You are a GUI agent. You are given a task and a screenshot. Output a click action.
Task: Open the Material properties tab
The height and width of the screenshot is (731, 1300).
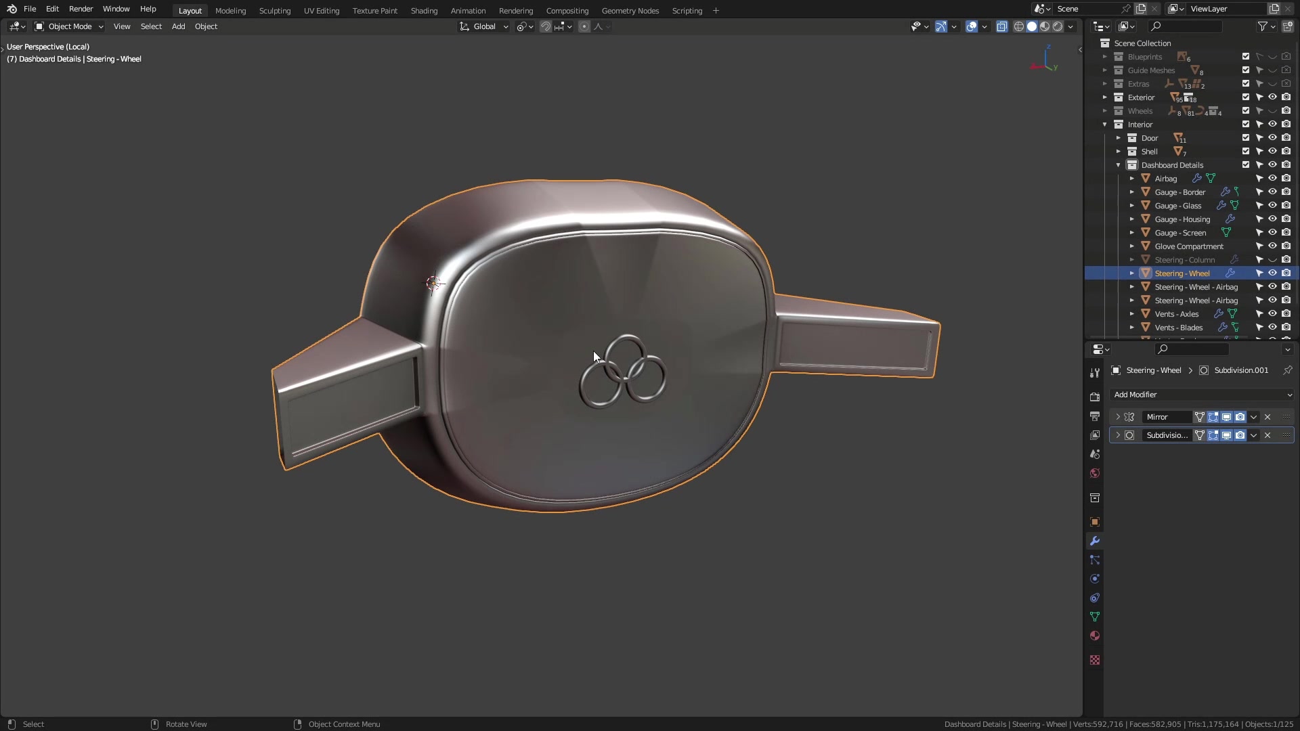[x=1095, y=636]
